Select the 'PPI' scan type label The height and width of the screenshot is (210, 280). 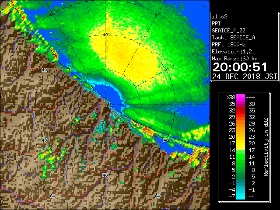(216, 24)
